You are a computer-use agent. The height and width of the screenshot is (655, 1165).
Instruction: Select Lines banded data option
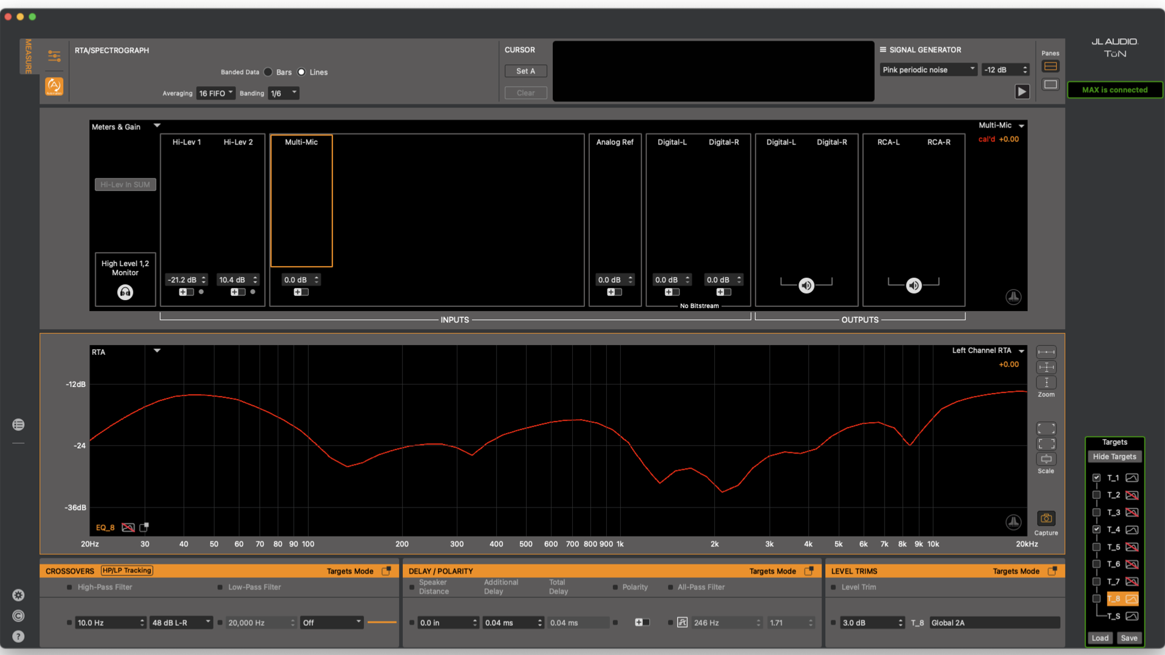click(301, 72)
